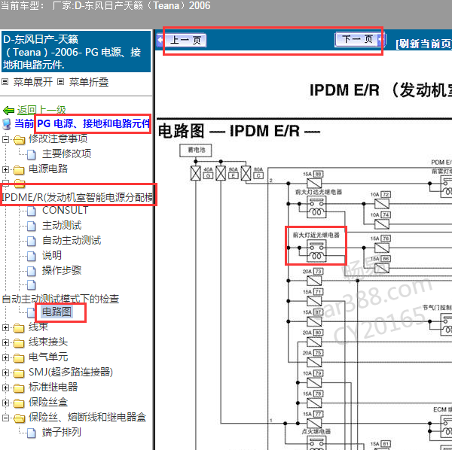Go to previous page with 上一页 button
This screenshot has width=452, height=450.
pos(185,40)
